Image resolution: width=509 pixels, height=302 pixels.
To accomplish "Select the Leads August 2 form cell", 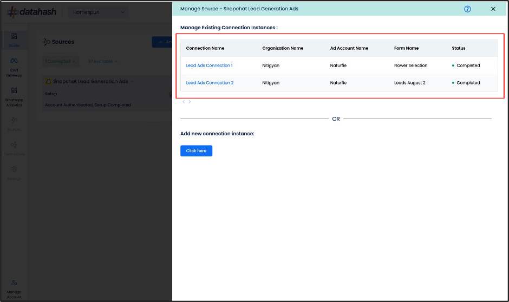I will [410, 83].
